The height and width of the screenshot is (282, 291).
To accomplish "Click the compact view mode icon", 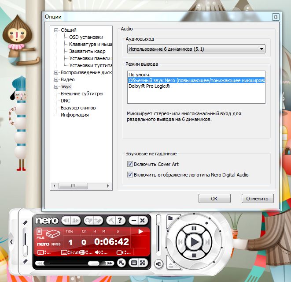I will [134, 263].
